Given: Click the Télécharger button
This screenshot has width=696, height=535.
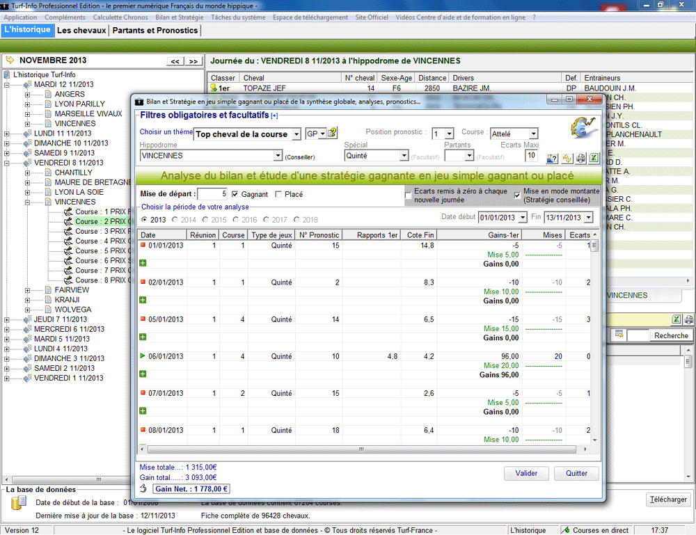Looking at the screenshot, I should point(668,500).
